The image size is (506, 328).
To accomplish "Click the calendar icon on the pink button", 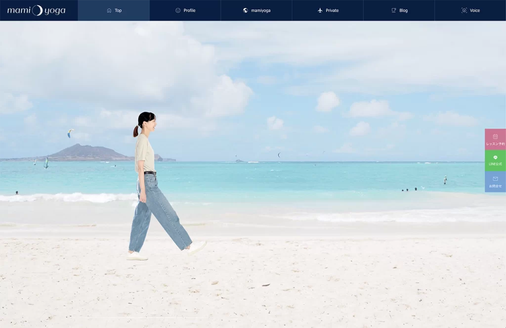I will click(495, 136).
